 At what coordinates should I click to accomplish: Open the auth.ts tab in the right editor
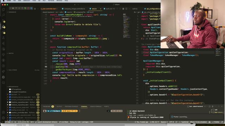pyautogui.click(x=135, y=9)
